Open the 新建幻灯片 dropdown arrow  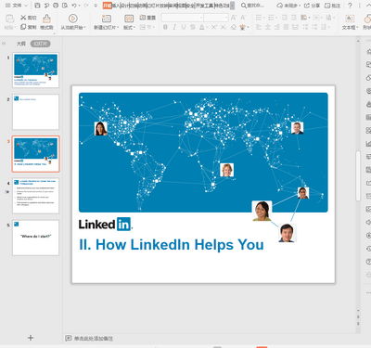(x=118, y=28)
